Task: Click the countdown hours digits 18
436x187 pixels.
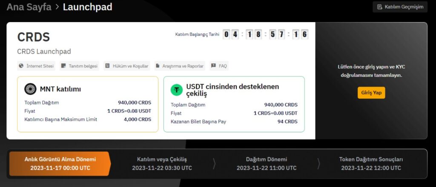Action: (254, 34)
